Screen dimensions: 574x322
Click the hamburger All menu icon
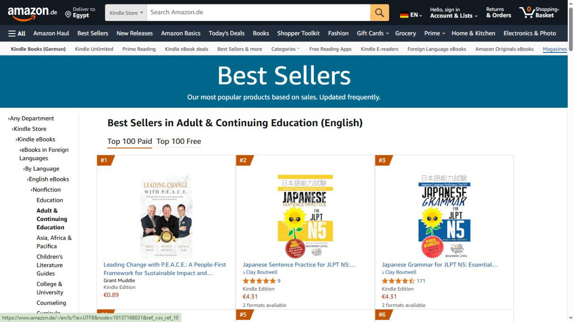click(10, 33)
